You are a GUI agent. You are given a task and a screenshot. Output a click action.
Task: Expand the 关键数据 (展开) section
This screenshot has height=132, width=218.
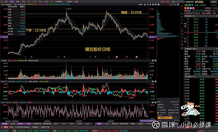click(191, 49)
